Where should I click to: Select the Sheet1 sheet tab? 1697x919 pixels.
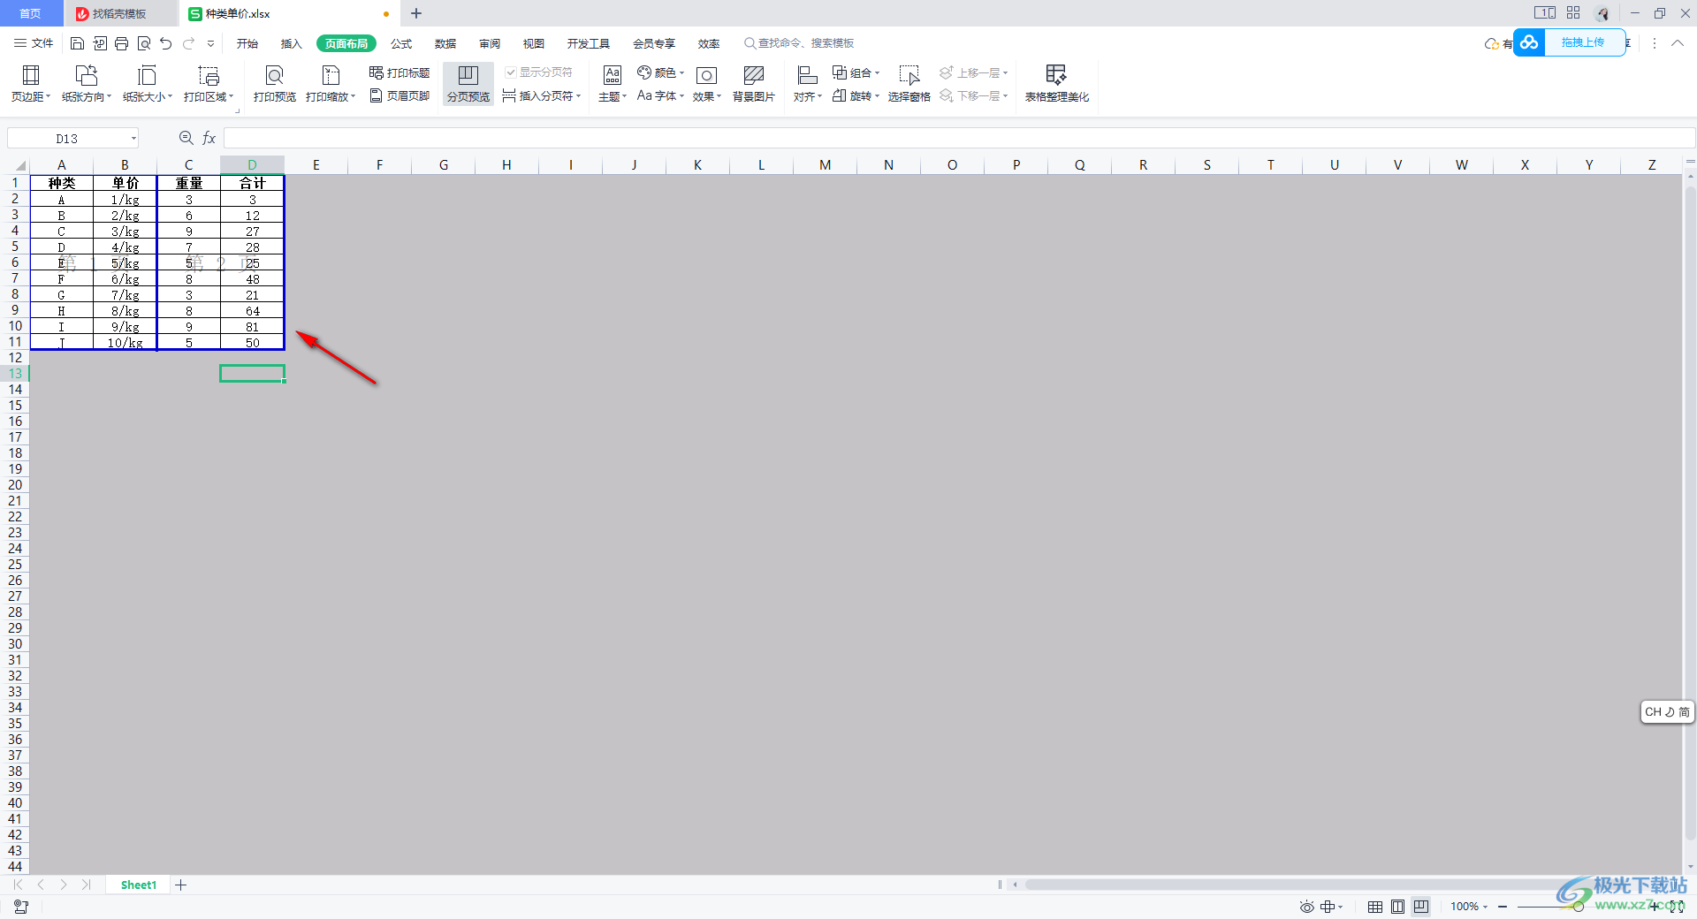138,885
